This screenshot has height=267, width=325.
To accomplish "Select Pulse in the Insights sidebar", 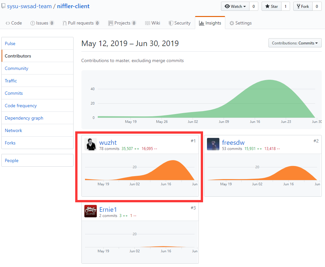I will click(10, 43).
